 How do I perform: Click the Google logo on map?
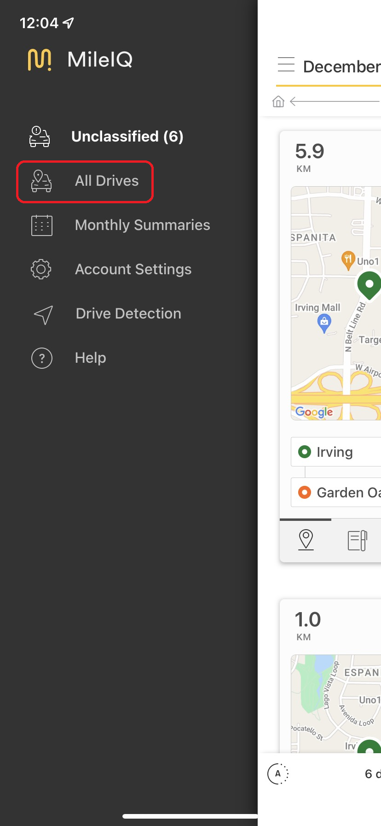[x=314, y=412]
